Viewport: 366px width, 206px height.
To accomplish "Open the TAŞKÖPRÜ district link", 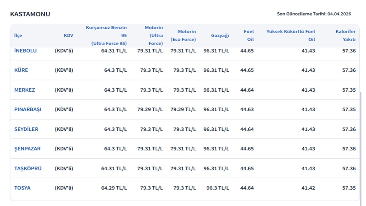I will [28, 169].
